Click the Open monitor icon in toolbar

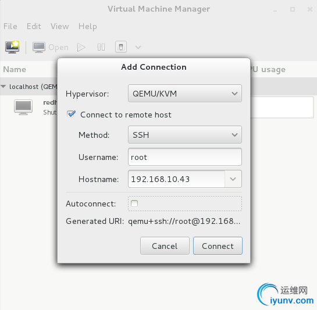click(x=39, y=47)
